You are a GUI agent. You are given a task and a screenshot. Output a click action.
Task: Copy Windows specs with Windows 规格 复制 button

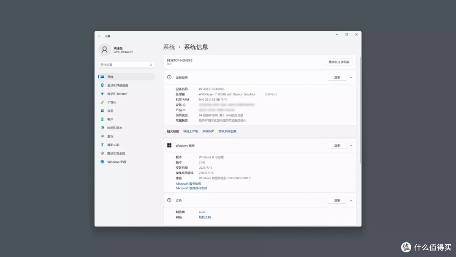[x=337, y=145]
